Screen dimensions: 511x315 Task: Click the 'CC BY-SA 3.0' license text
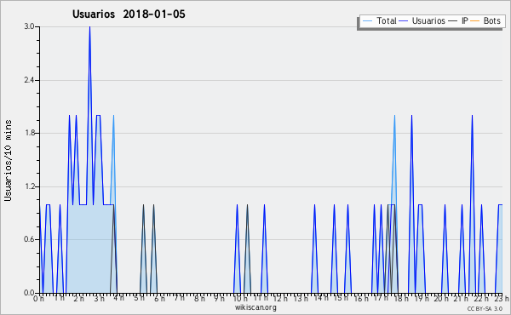click(x=485, y=309)
